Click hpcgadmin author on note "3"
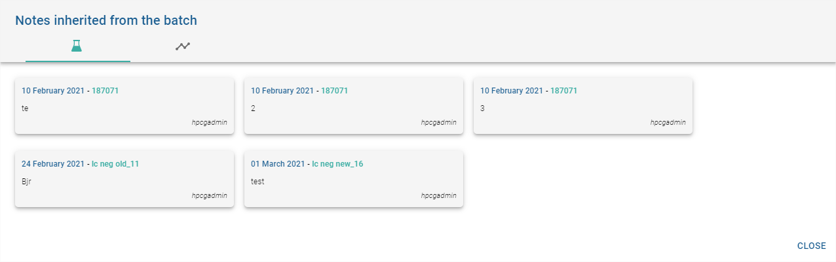836x262 pixels. click(668, 122)
